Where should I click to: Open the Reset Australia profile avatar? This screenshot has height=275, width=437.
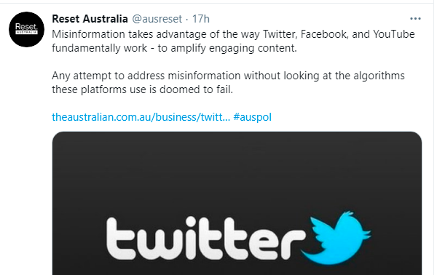tap(26, 29)
